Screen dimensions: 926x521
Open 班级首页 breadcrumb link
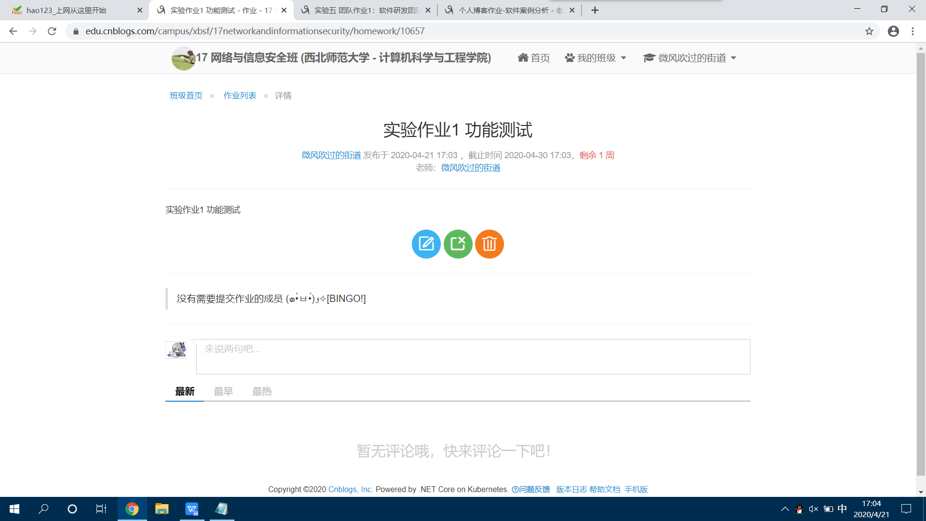pos(186,96)
